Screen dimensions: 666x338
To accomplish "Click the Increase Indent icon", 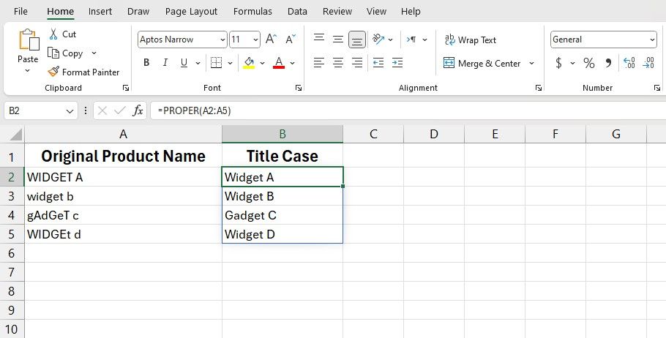I will point(397,64).
